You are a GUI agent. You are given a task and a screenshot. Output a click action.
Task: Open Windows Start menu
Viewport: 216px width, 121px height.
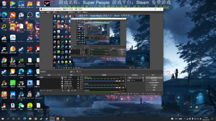click(3, 119)
